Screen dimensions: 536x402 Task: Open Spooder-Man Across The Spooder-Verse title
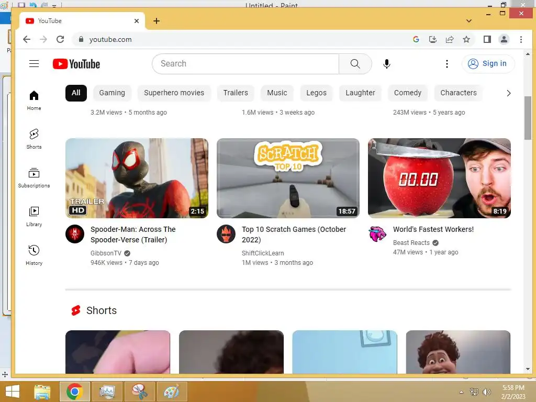click(133, 234)
